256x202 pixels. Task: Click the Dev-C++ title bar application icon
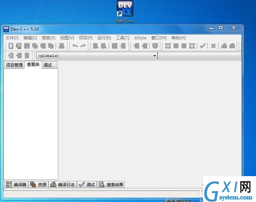tap(6, 29)
